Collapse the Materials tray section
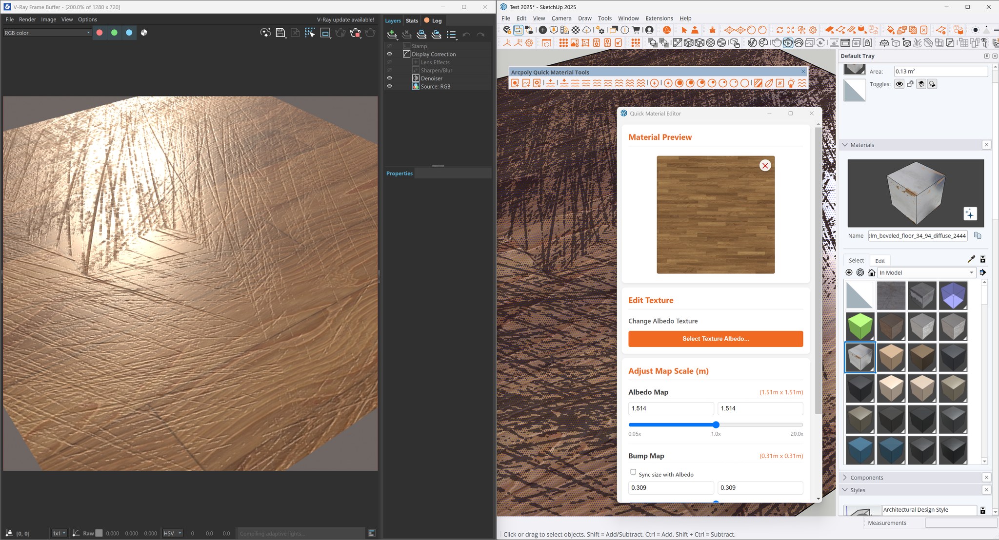This screenshot has width=999, height=540. click(845, 145)
